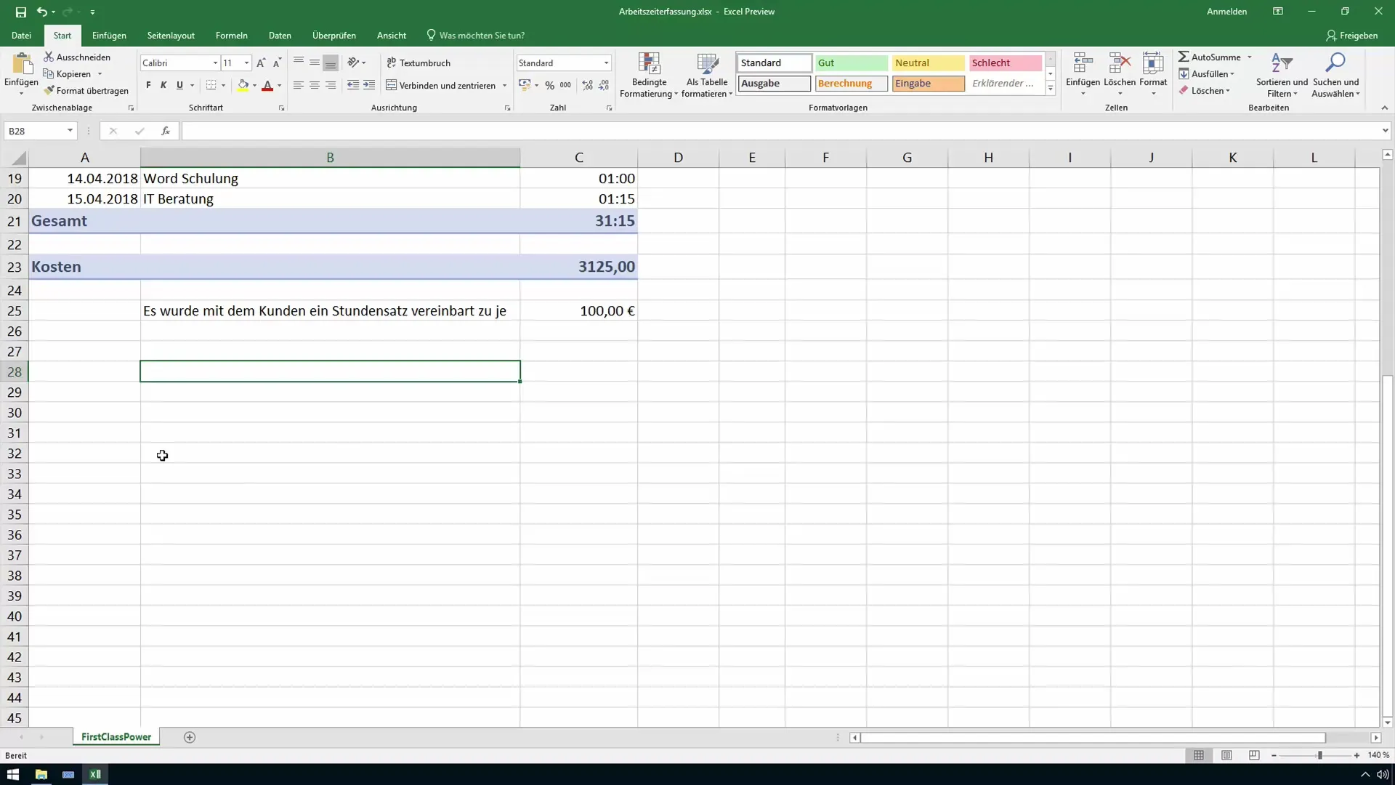Click decrease indent icon
Viewport: 1395px width, 785px height.
pos(353,85)
